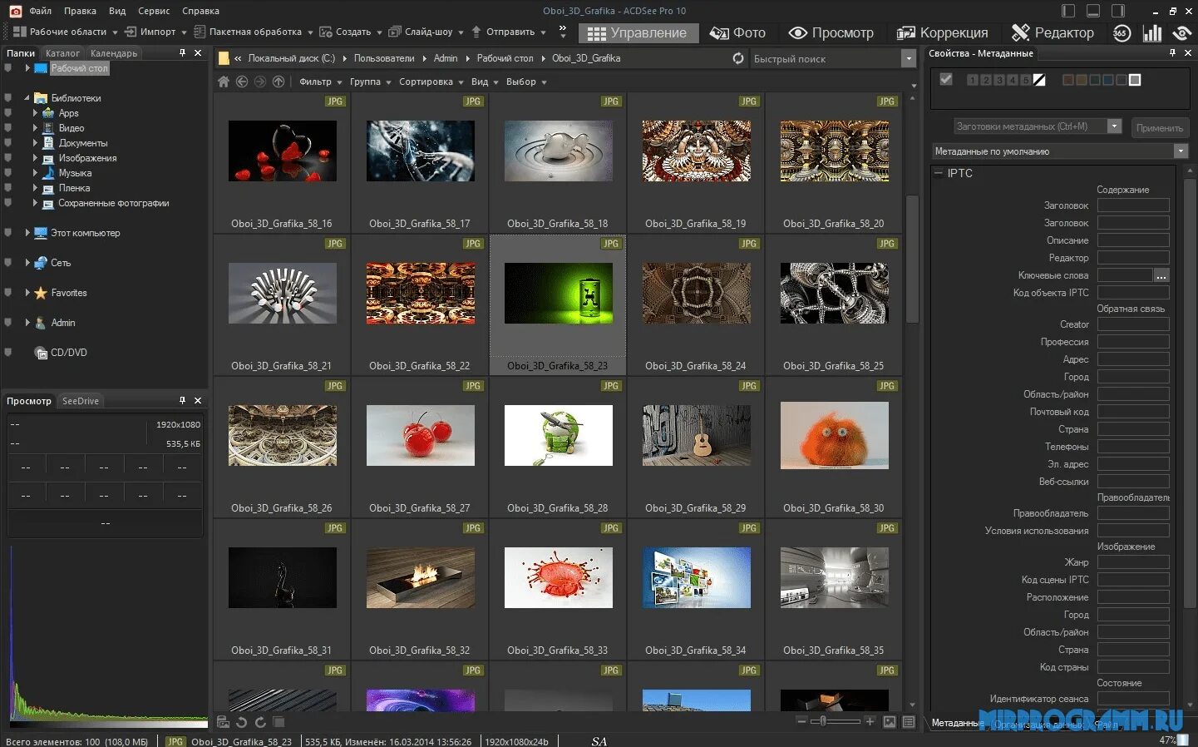Set rating 5 in metadata panel

tap(1026, 80)
